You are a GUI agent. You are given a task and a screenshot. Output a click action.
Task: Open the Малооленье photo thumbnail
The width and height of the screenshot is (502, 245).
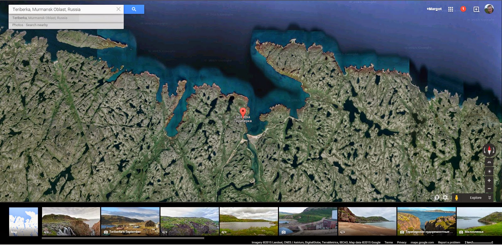[x=479, y=221]
